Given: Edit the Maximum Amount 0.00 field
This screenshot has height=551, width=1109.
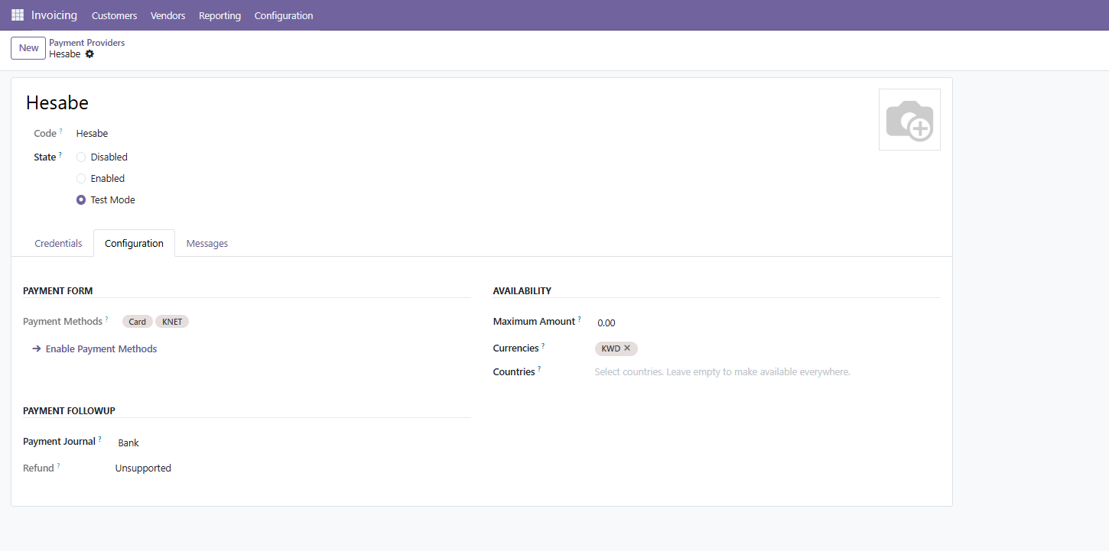Looking at the screenshot, I should [x=767, y=322].
